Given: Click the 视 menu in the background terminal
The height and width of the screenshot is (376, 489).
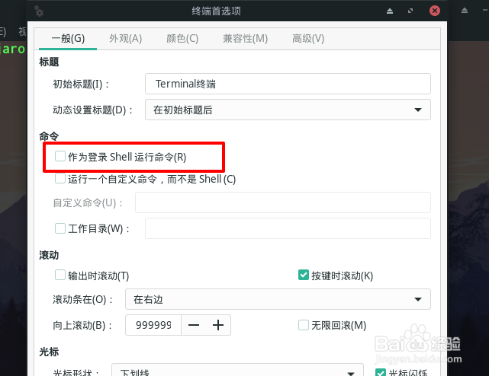Looking at the screenshot, I should click(x=22, y=31).
